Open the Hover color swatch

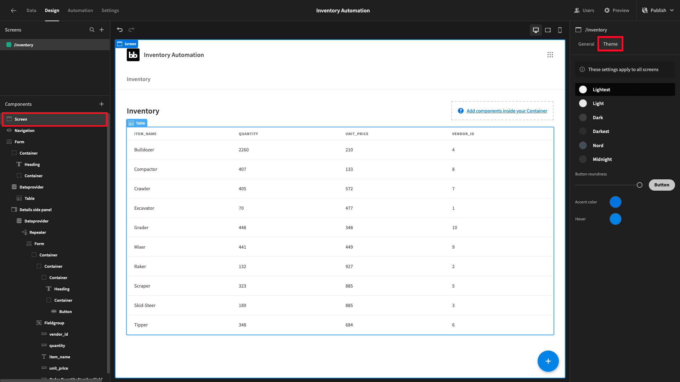pyautogui.click(x=615, y=219)
